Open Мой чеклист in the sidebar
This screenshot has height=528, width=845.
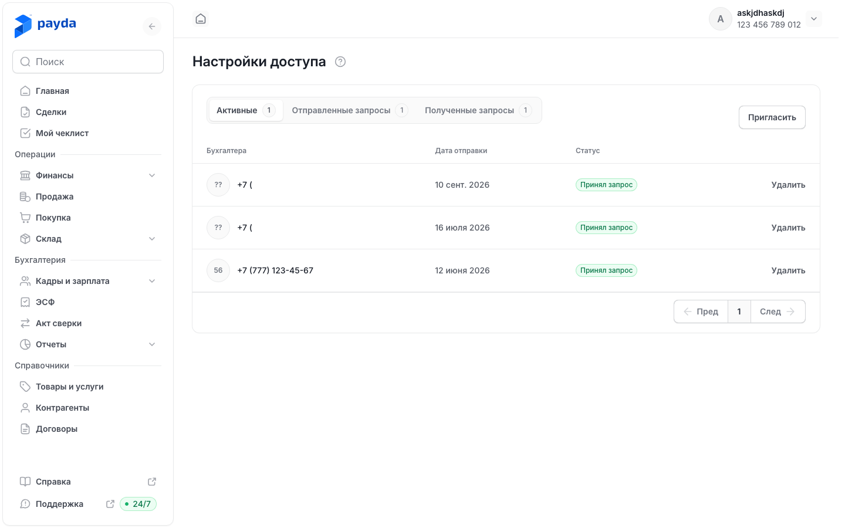tap(88, 133)
